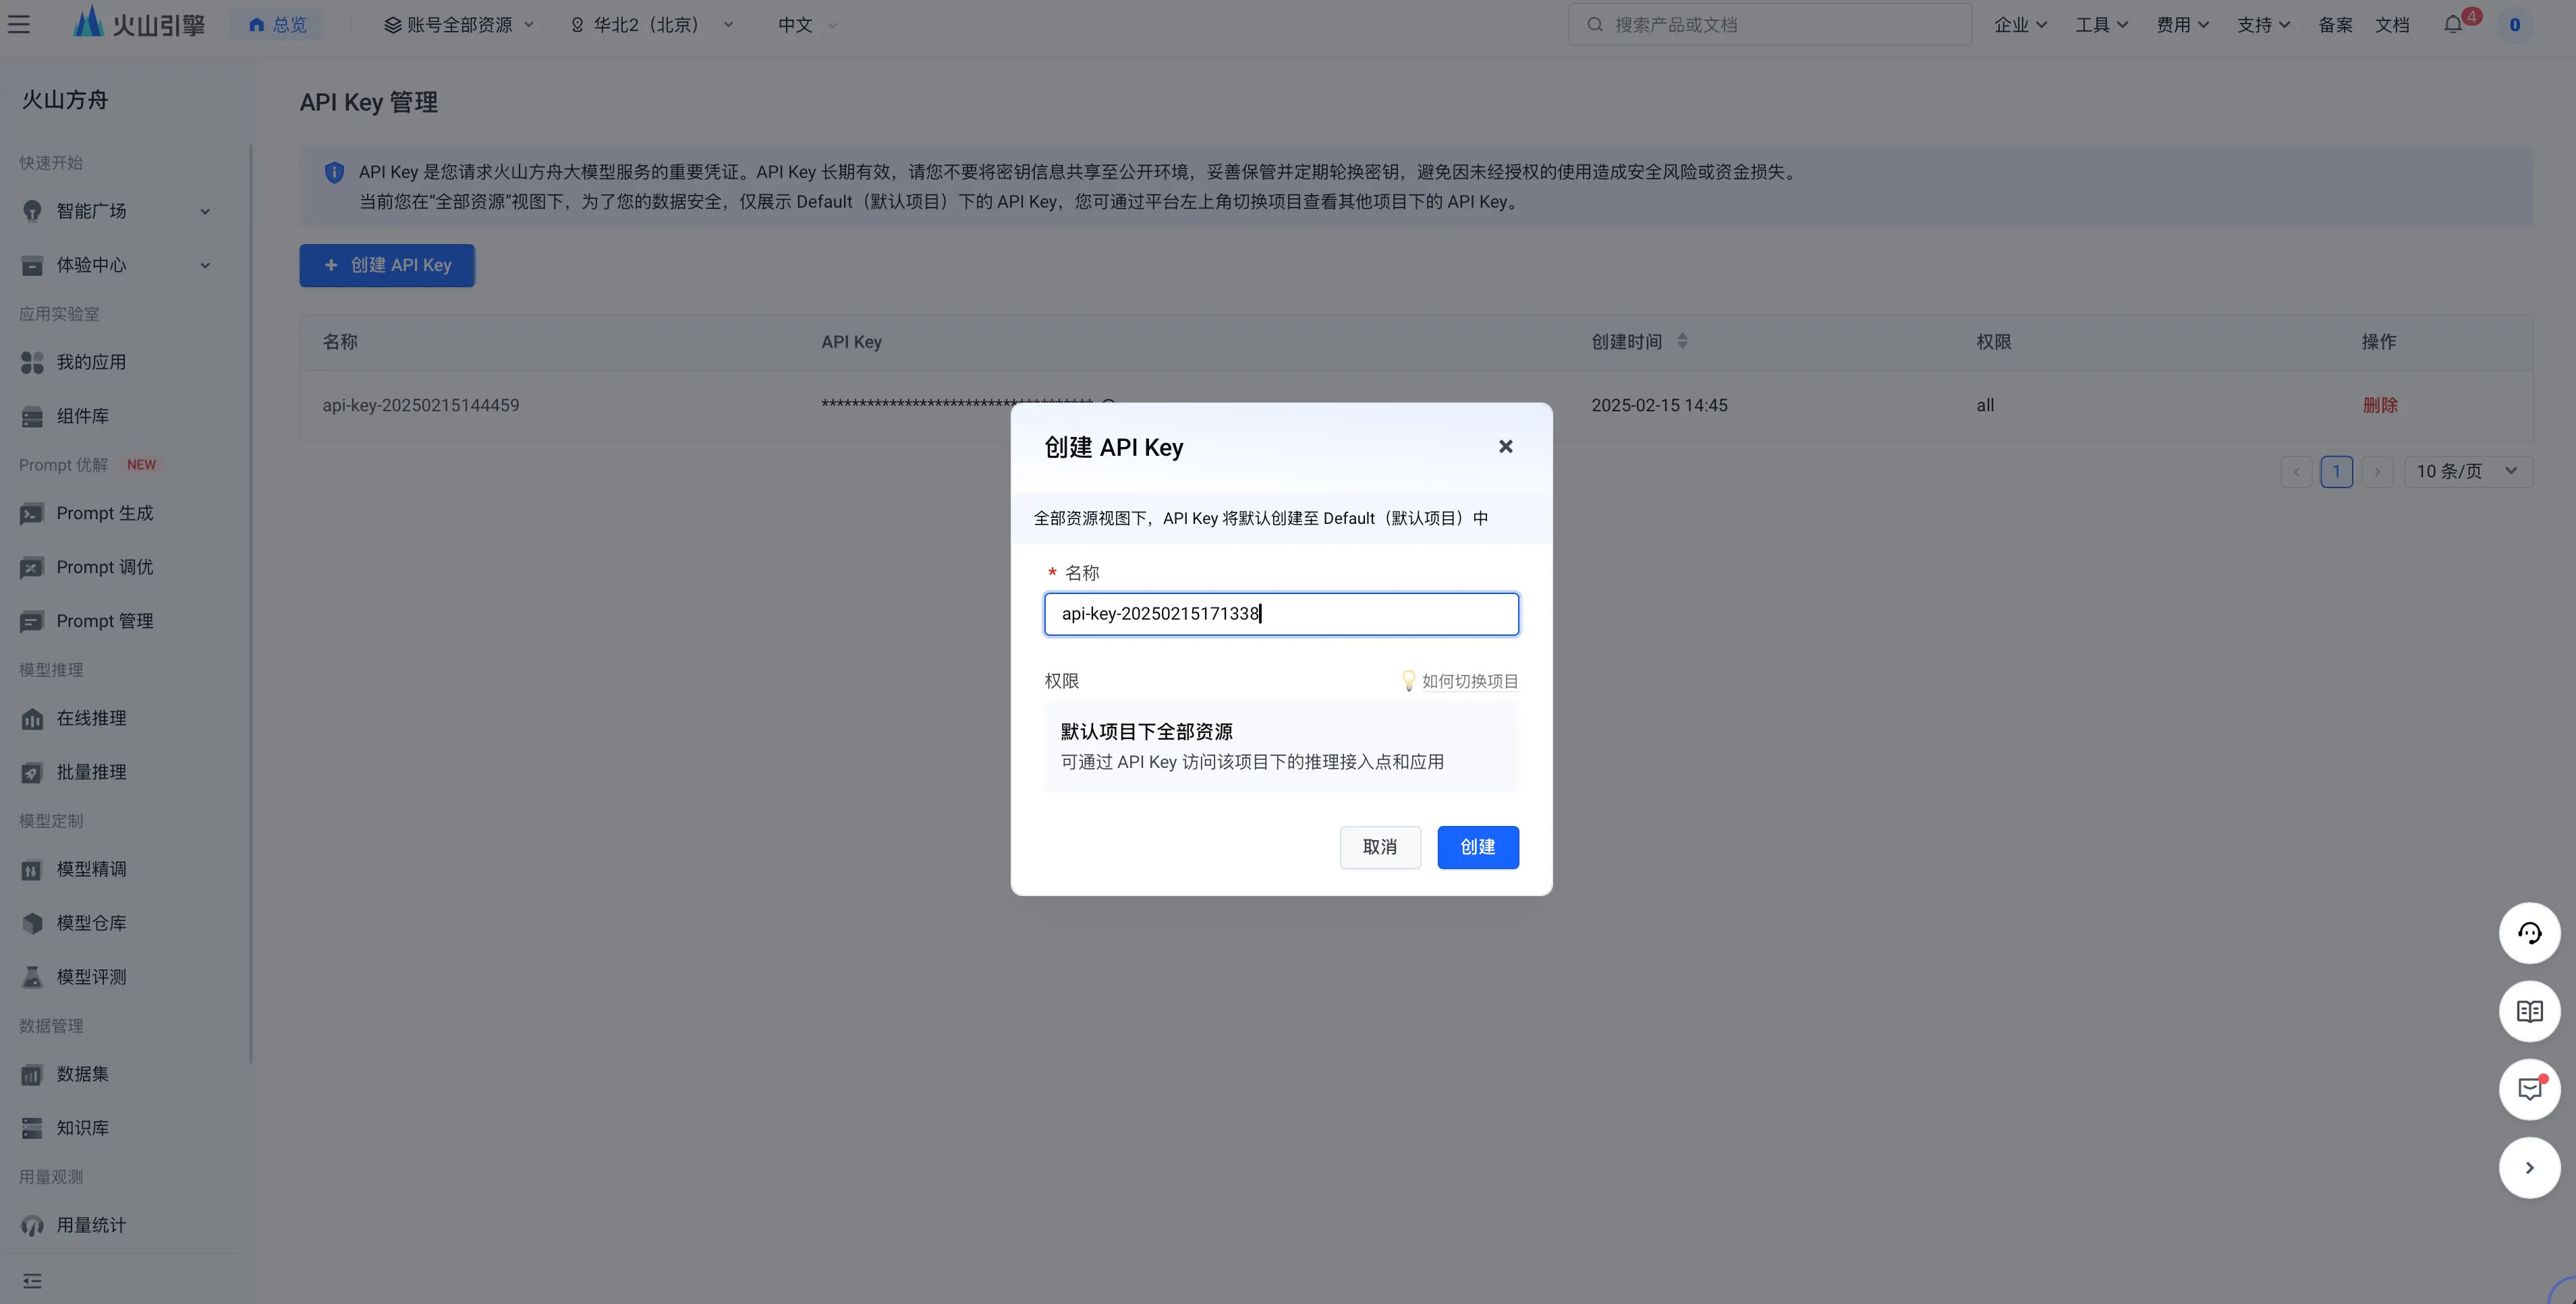The width and height of the screenshot is (2576, 1304).
Task: Click 创建 to confirm API Key creation
Action: [1478, 846]
